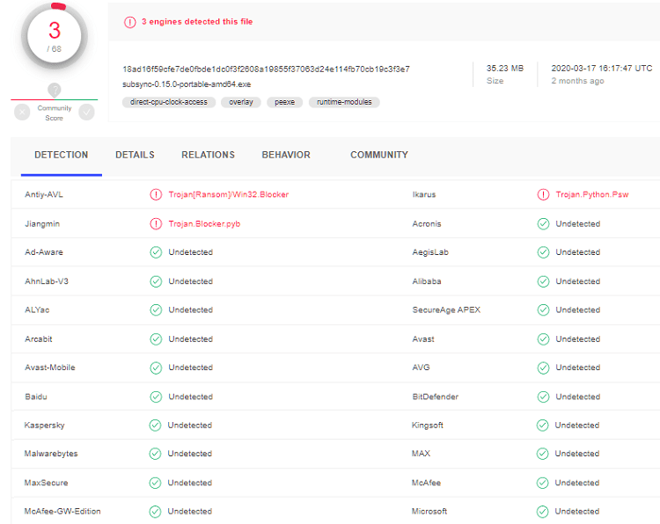Image resolution: width=660 pixels, height=524 pixels.
Task: Click the Malwarebytes engine name
Action: [x=51, y=454]
